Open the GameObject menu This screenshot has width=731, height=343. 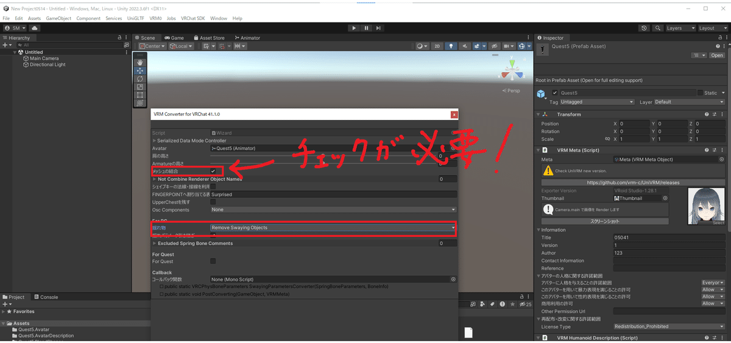point(59,19)
